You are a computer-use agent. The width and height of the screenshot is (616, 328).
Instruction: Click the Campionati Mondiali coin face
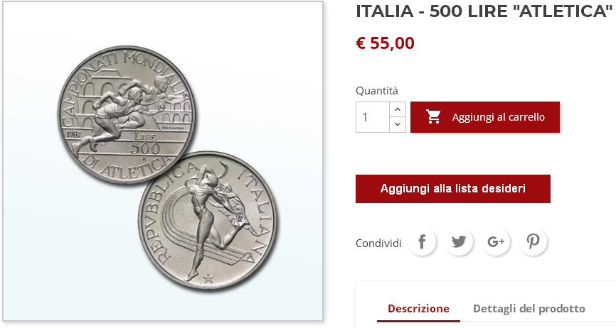pyautogui.click(x=127, y=114)
